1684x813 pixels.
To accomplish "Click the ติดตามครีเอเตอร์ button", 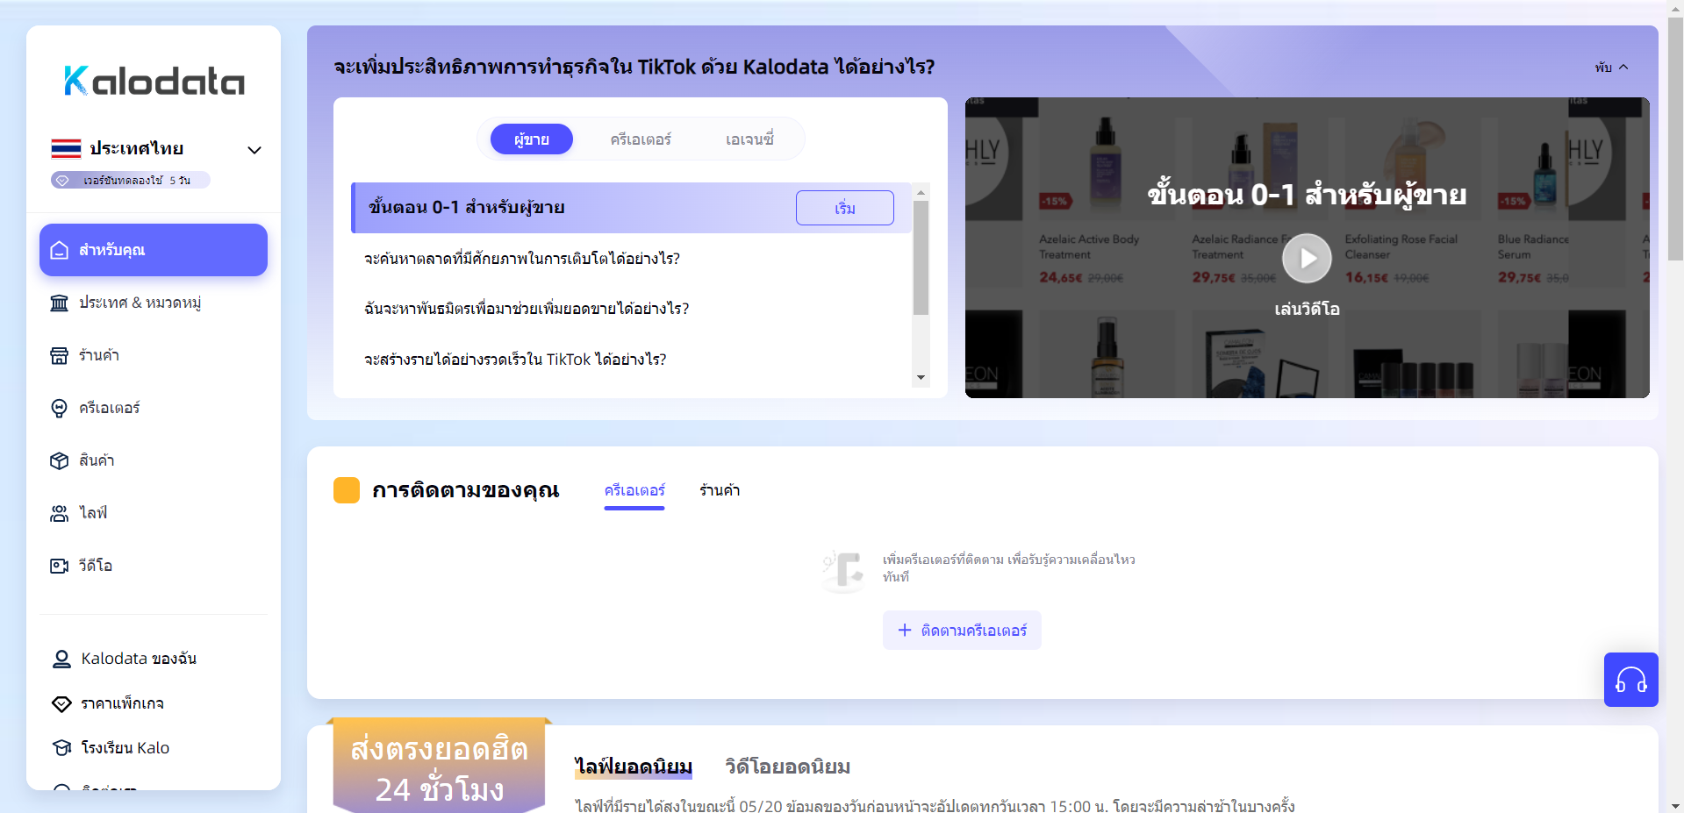I will pos(961,630).
